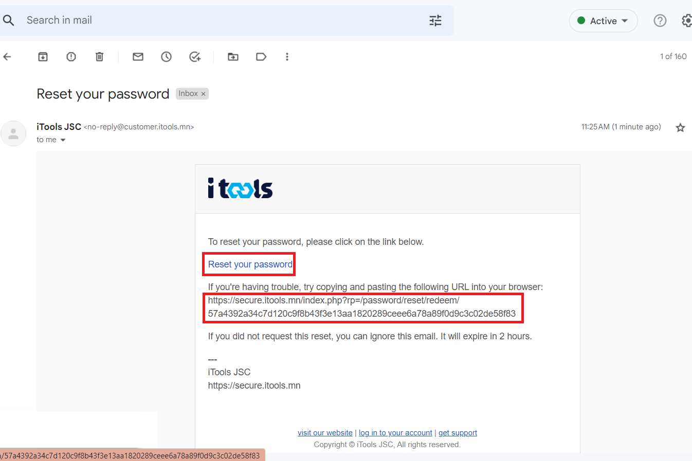
Task: Remove the Inbox label with x
Action: click(x=204, y=94)
